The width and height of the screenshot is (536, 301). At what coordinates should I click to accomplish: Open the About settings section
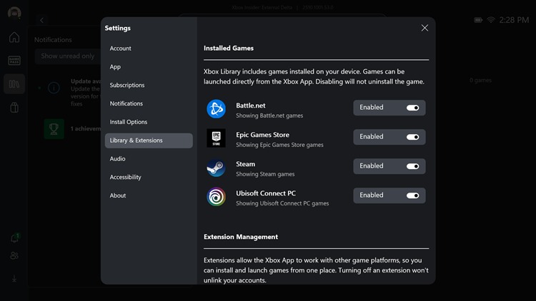click(x=149, y=196)
